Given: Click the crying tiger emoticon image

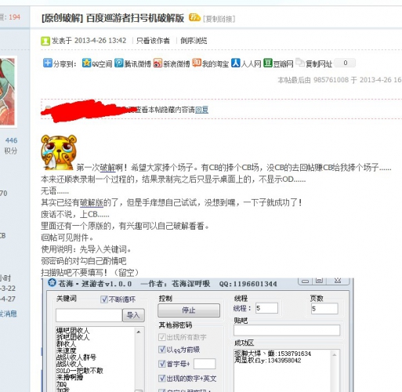Looking at the screenshot, I should pyautogui.click(x=59, y=152).
